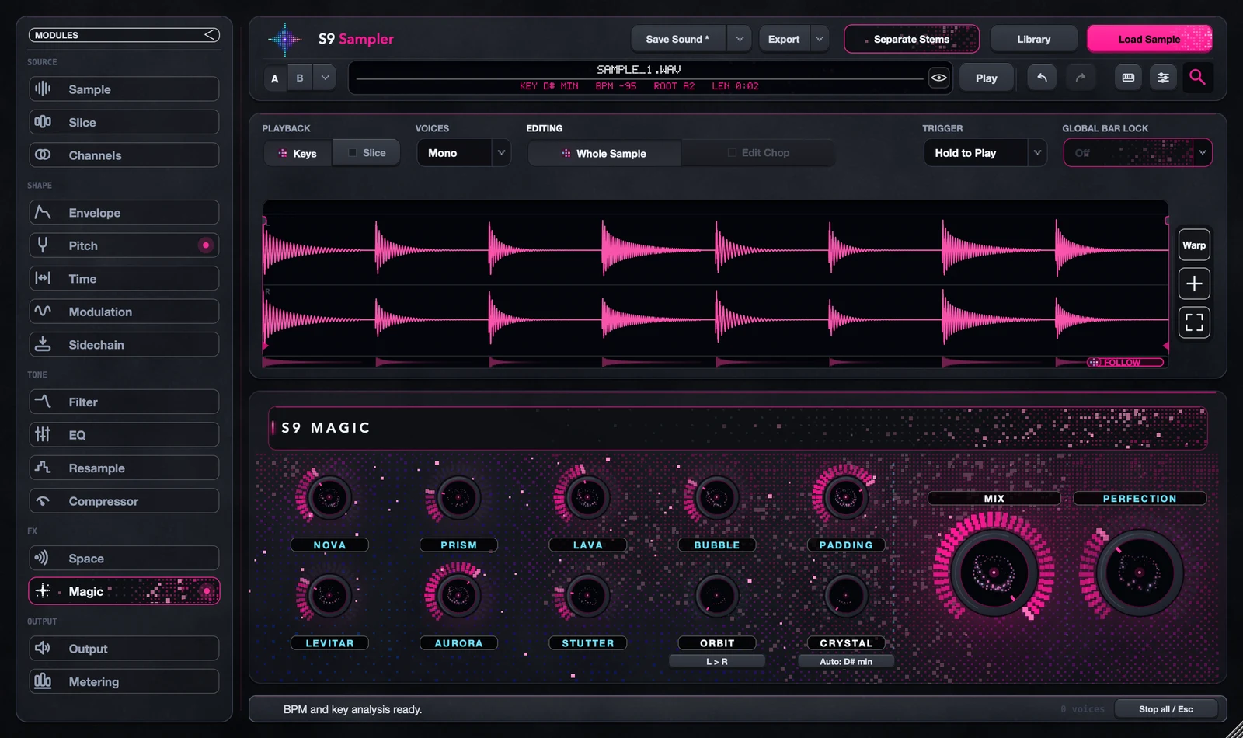
Task: Open the settings sliders icon
Action: click(1163, 78)
